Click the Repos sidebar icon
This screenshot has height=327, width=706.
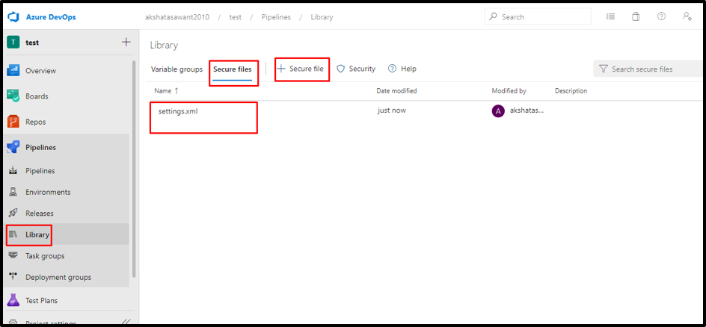pos(13,122)
